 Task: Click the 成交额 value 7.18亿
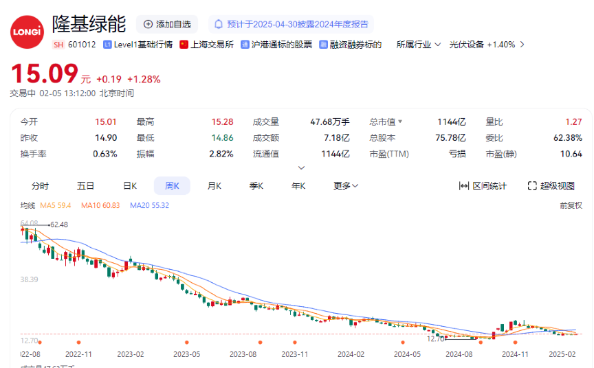pos(337,138)
